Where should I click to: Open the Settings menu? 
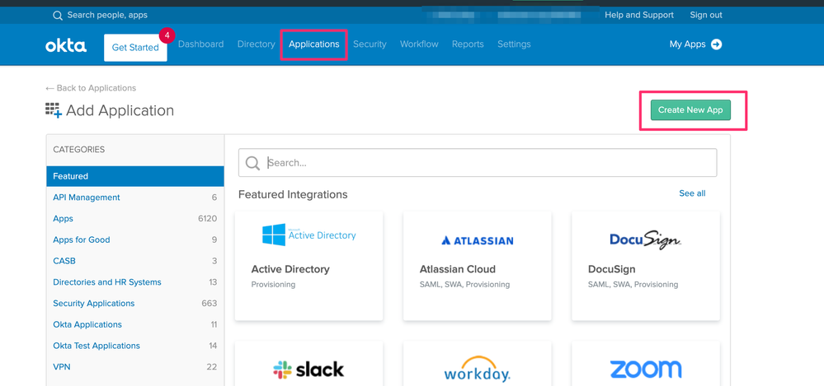(x=514, y=44)
